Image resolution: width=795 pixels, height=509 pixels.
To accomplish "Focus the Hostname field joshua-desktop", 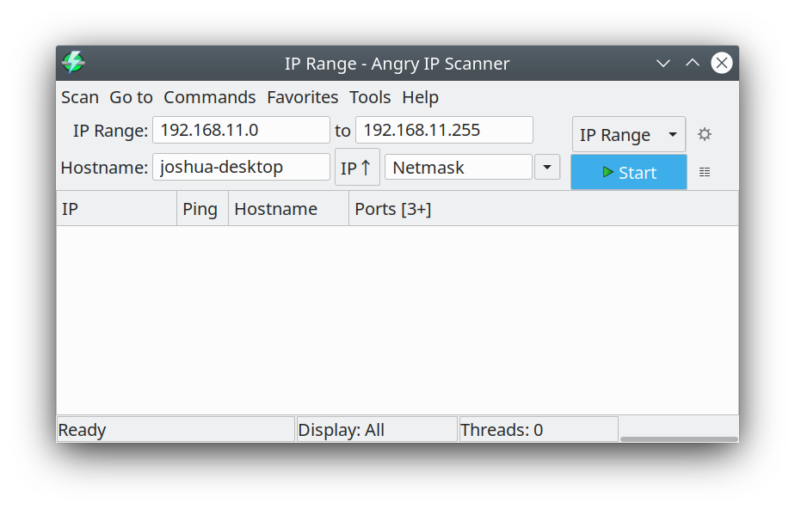I will pos(241,167).
